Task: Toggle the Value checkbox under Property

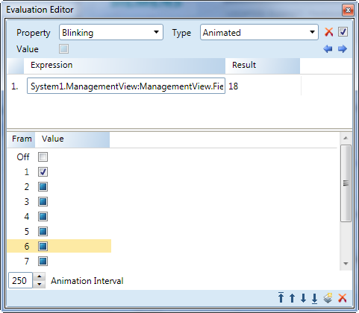Action: pyautogui.click(x=63, y=48)
